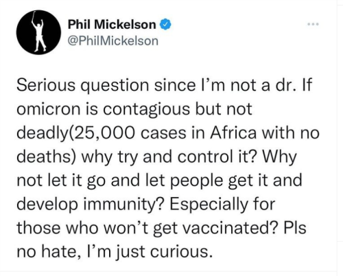Open the three-dot more options menu

(x=313, y=24)
